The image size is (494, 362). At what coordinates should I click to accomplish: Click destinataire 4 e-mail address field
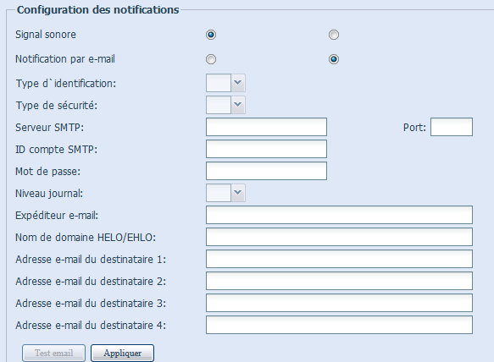click(x=339, y=325)
